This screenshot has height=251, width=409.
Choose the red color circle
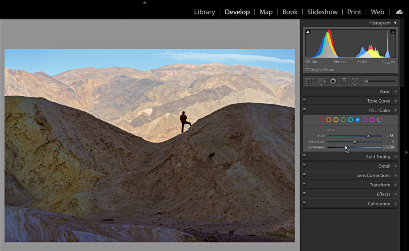[322, 120]
